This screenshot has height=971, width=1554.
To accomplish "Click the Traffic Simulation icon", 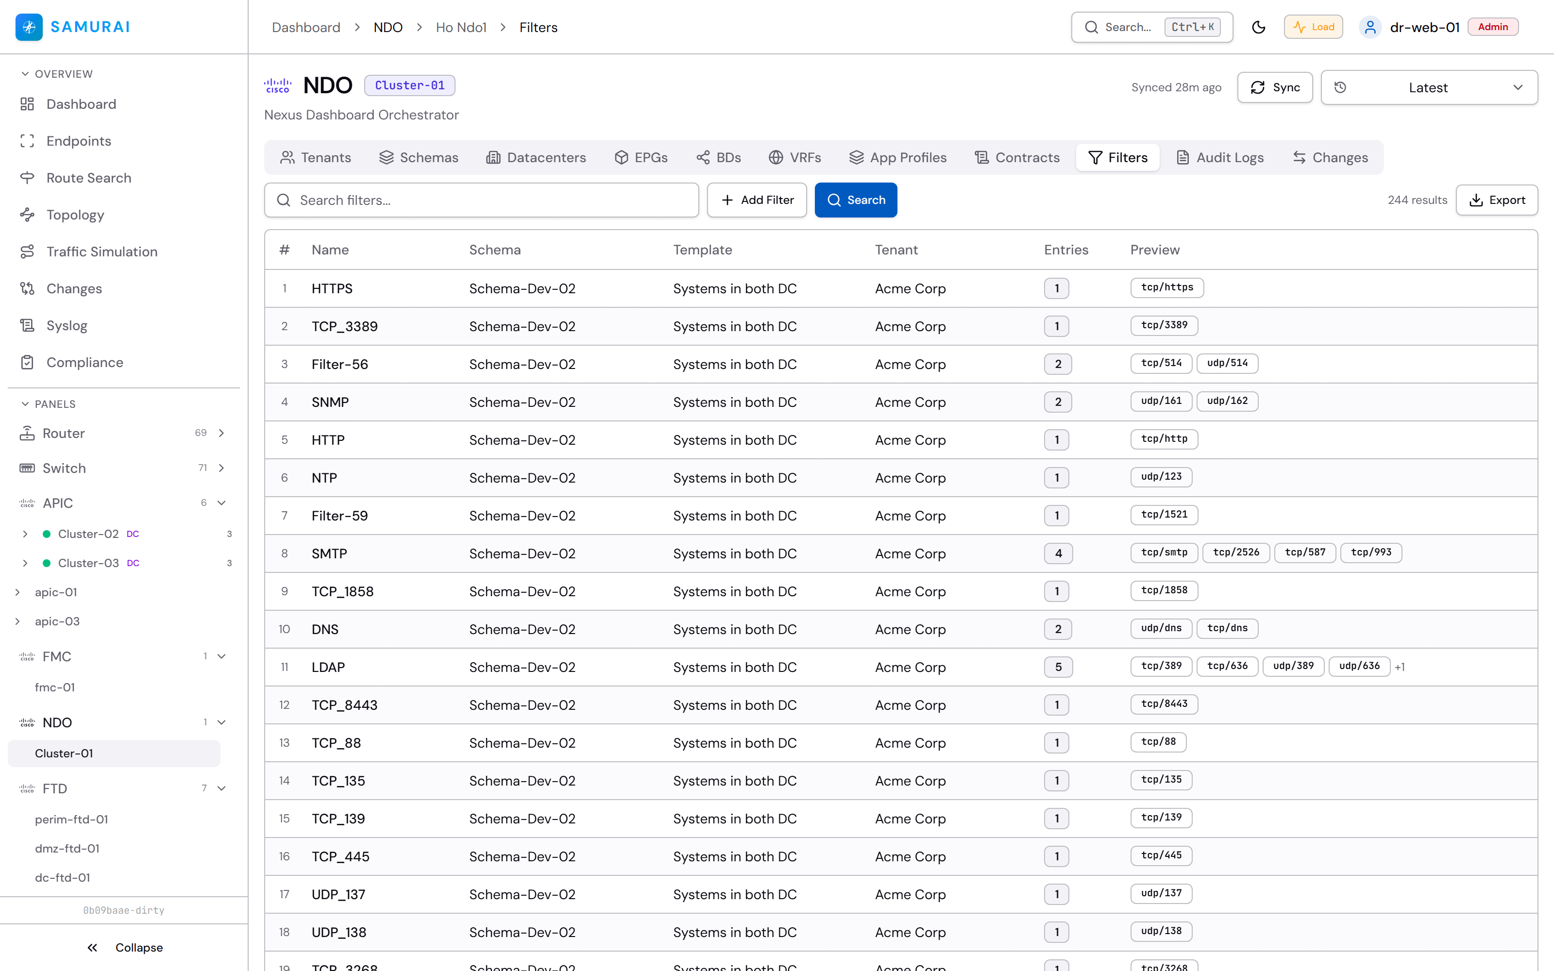I will (27, 252).
